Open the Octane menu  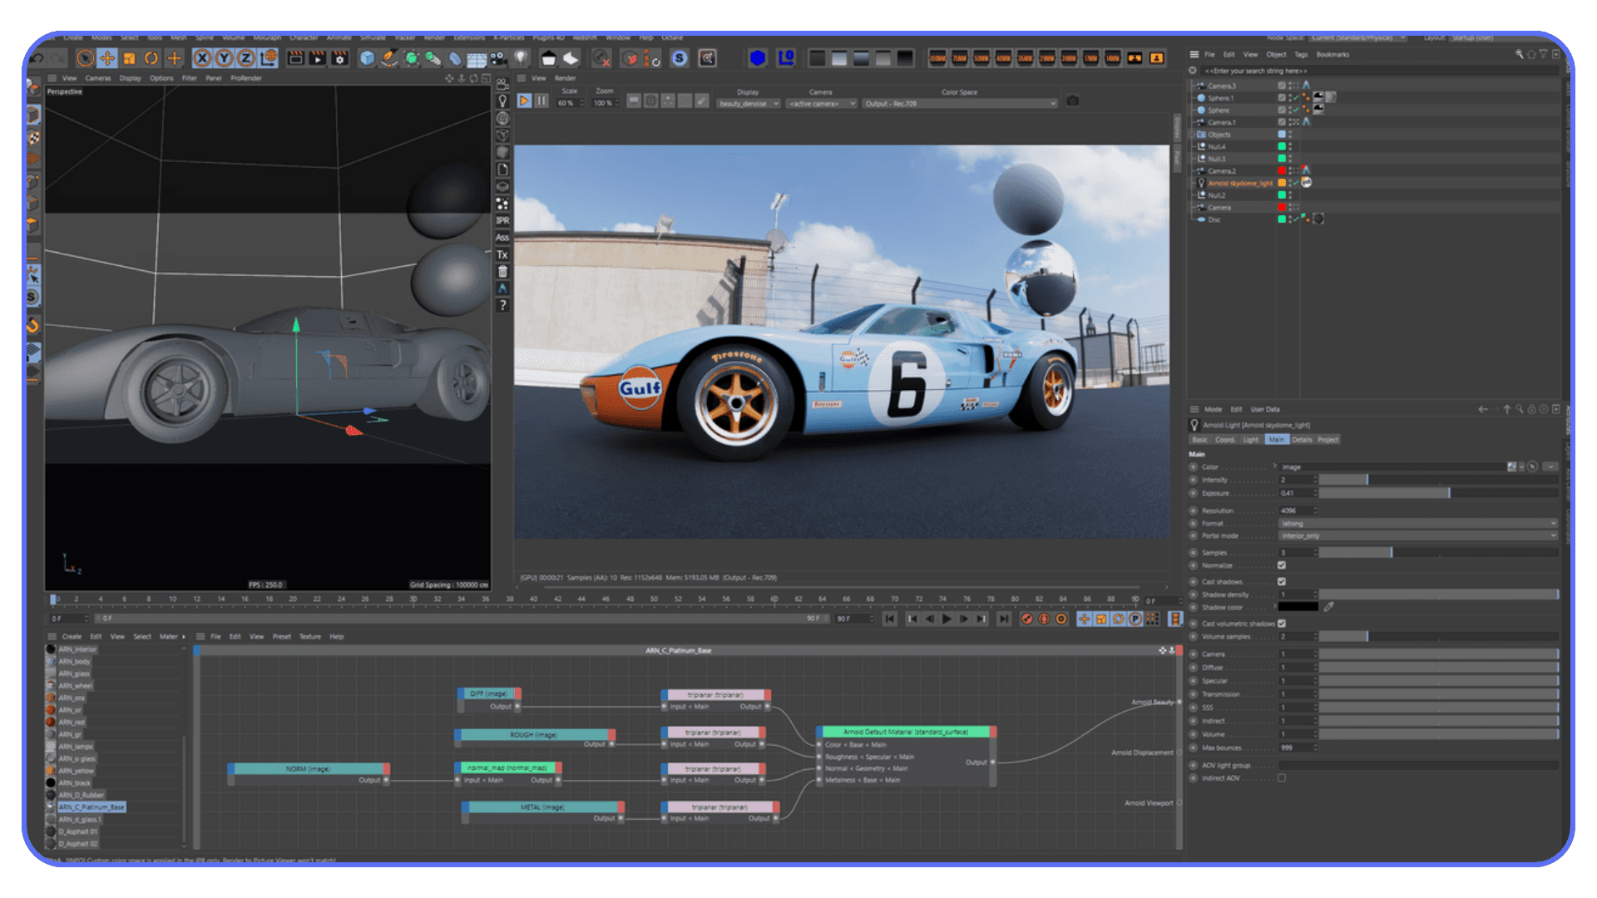coord(671,37)
